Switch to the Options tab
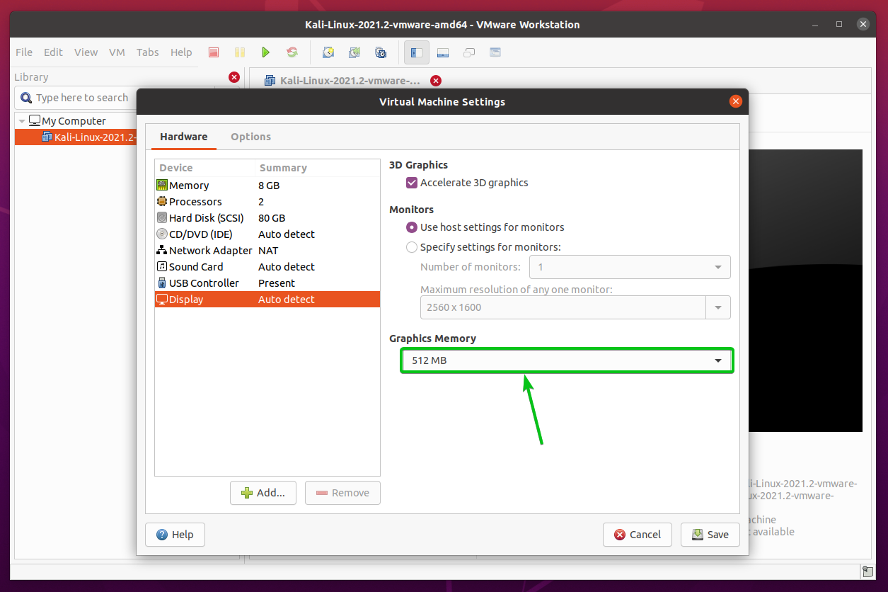 250,136
